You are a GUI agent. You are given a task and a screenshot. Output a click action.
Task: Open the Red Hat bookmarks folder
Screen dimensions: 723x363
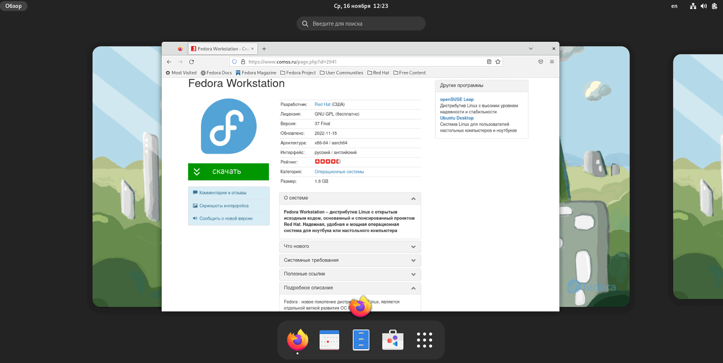pos(378,73)
